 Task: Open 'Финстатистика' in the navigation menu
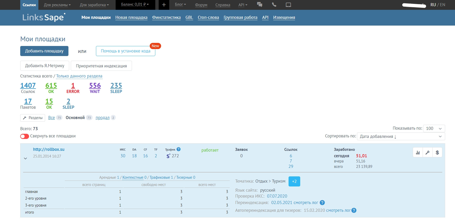166,18
